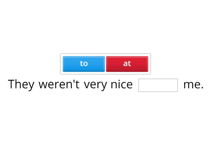211x158 pixels.
Task: Click the word "nice" in the sentence
Action: [122, 85]
